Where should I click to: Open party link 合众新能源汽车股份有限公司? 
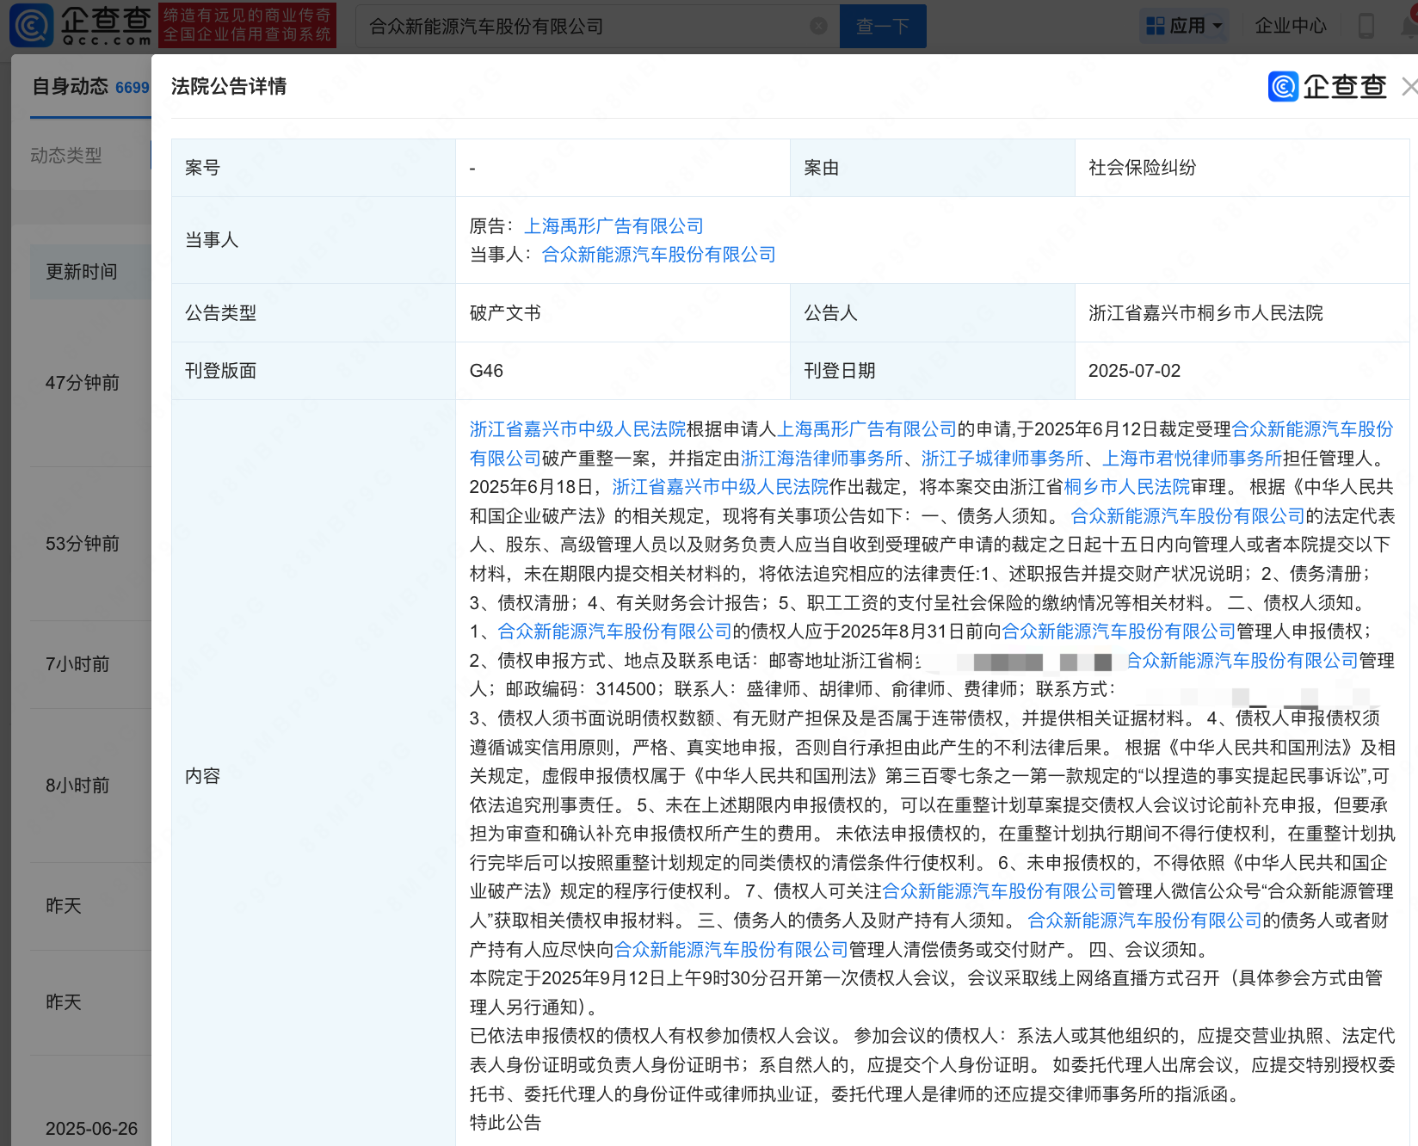tap(658, 255)
